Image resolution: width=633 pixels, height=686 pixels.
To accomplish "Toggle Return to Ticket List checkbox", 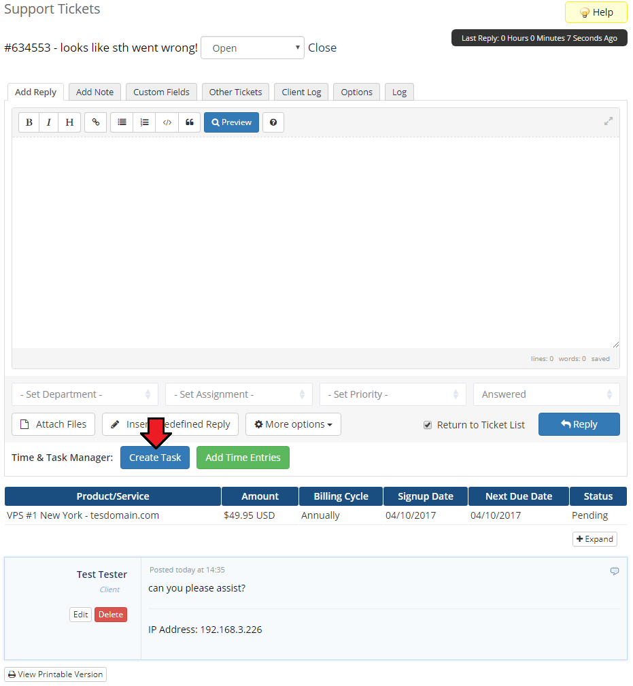I will click(428, 425).
